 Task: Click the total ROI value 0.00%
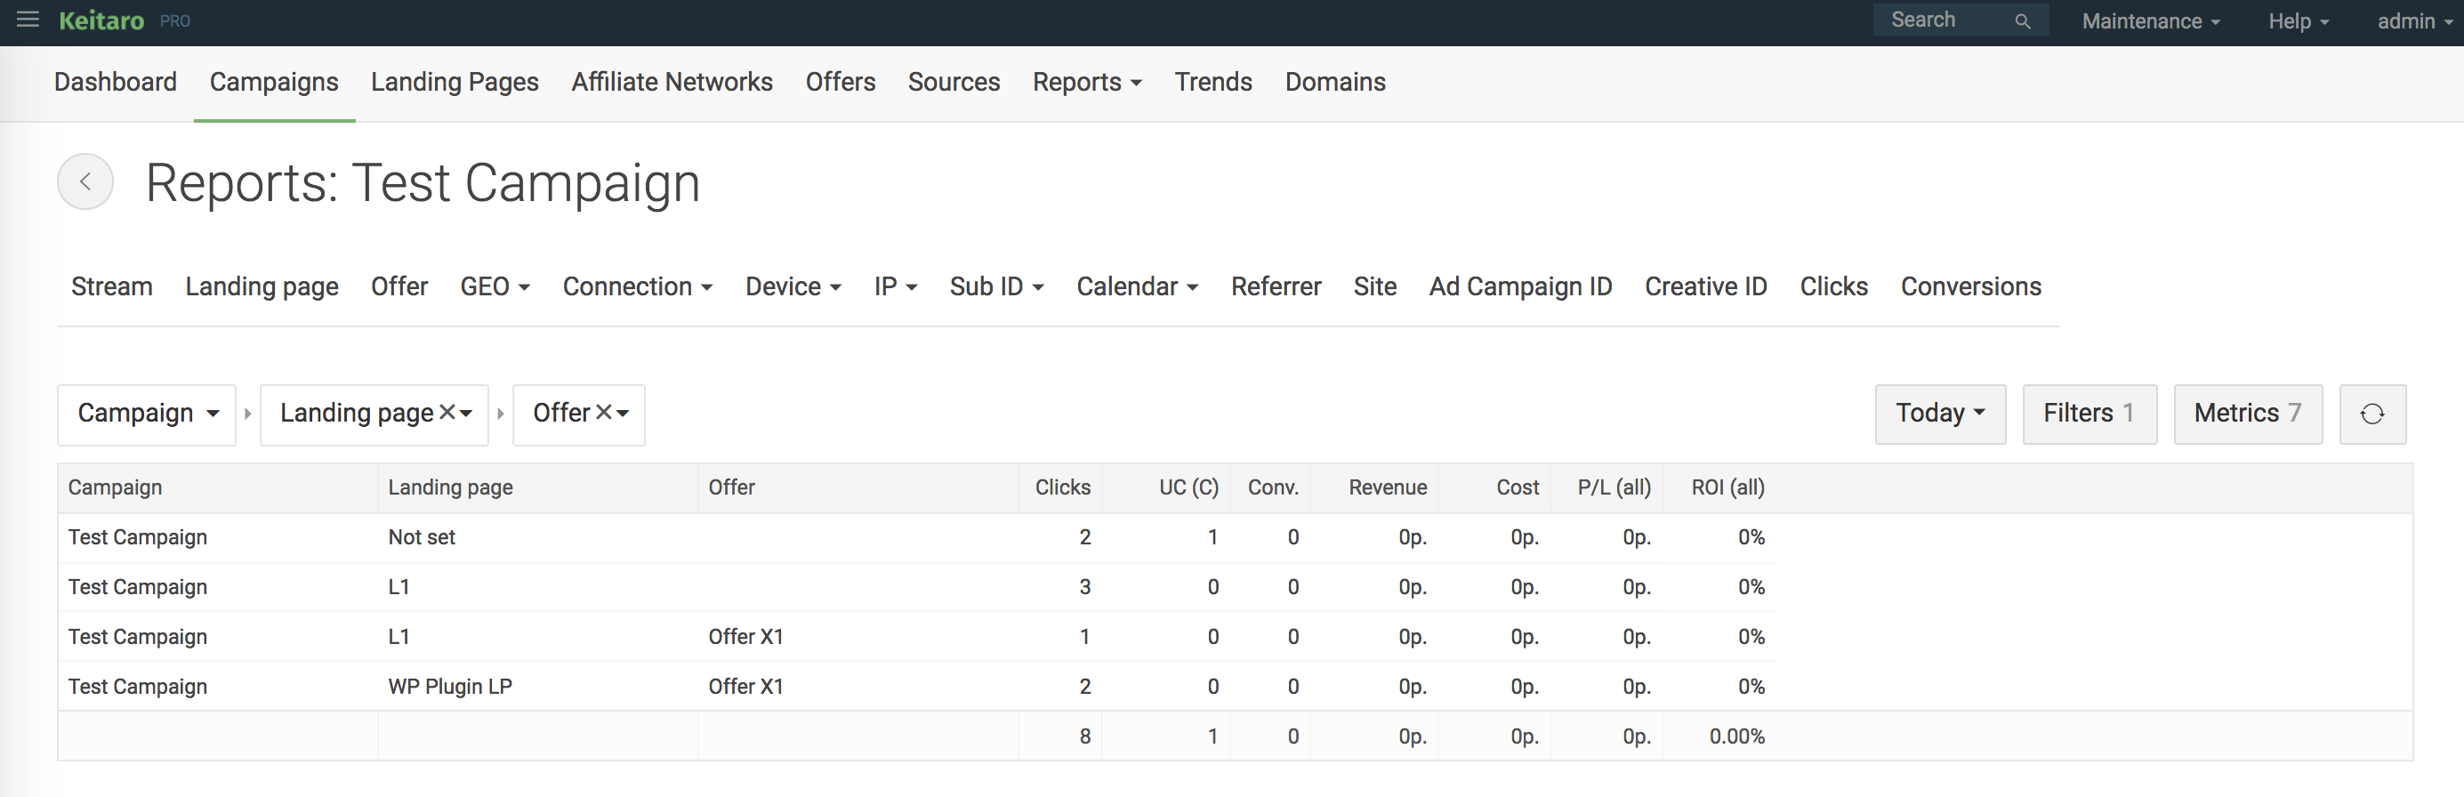tap(1737, 737)
